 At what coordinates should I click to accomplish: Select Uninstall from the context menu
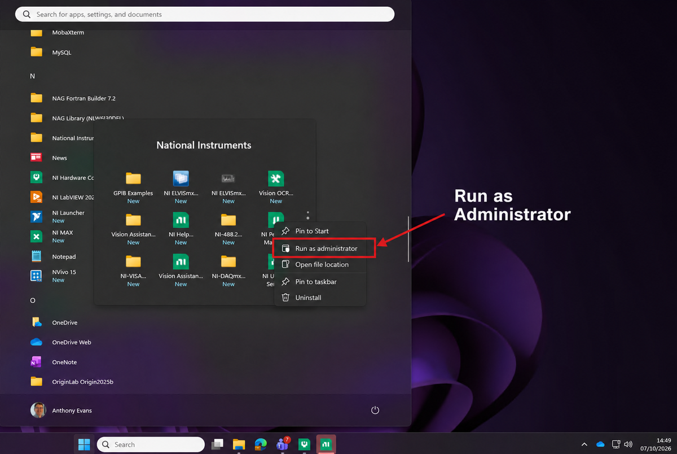[320, 298]
